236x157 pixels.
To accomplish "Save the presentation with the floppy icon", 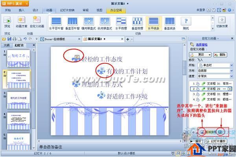I will point(9,39).
